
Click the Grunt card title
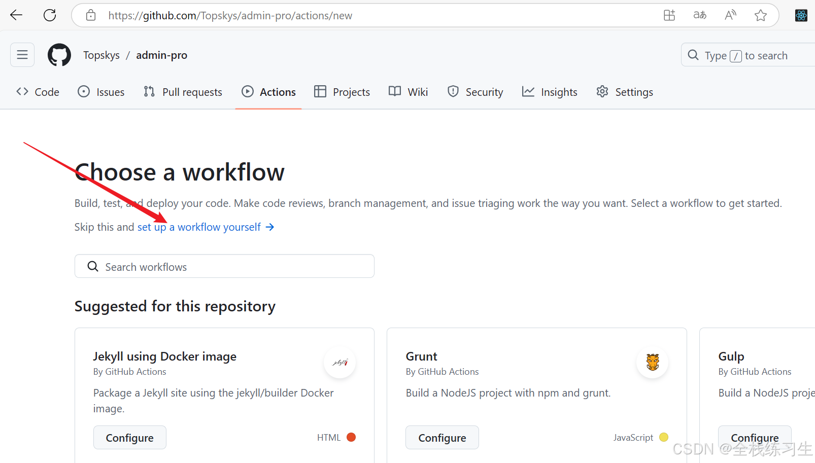click(421, 357)
